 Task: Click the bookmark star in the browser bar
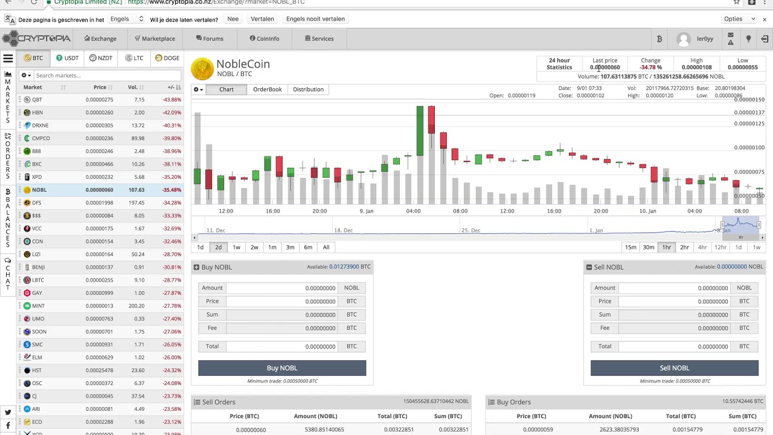[x=737, y=2]
